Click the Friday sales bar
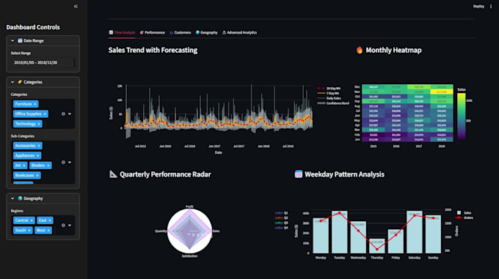The height and width of the screenshot is (279, 499). 396,241
